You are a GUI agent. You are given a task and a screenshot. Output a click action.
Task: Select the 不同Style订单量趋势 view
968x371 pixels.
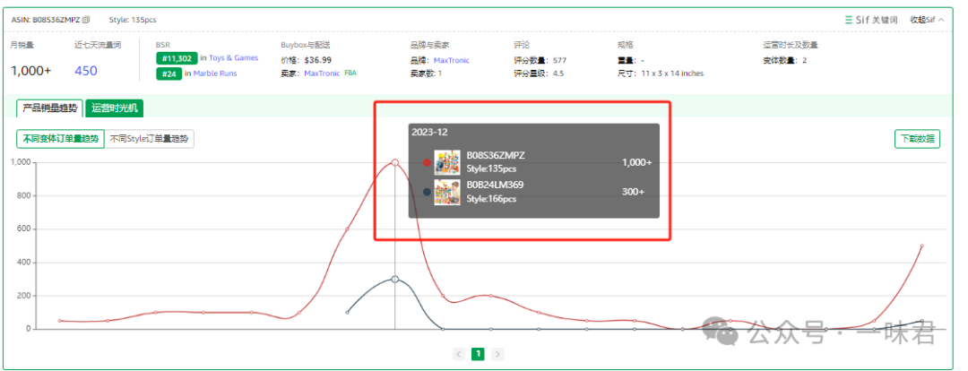point(149,139)
